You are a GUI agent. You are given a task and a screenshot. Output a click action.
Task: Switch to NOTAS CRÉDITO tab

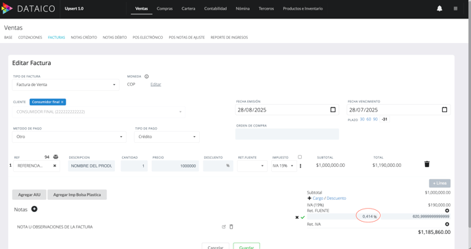[84, 38]
